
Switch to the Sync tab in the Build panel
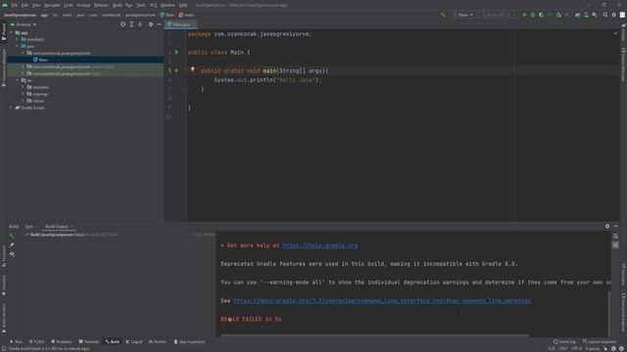[29, 226]
